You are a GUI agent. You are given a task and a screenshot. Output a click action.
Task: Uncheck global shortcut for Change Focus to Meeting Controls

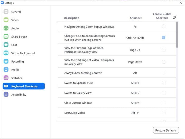163,38
